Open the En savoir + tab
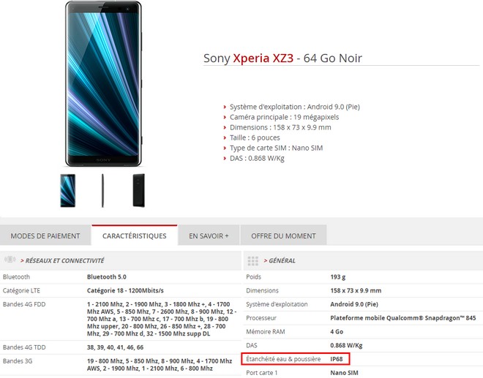Viewport: 483px width, 378px height. click(x=209, y=235)
